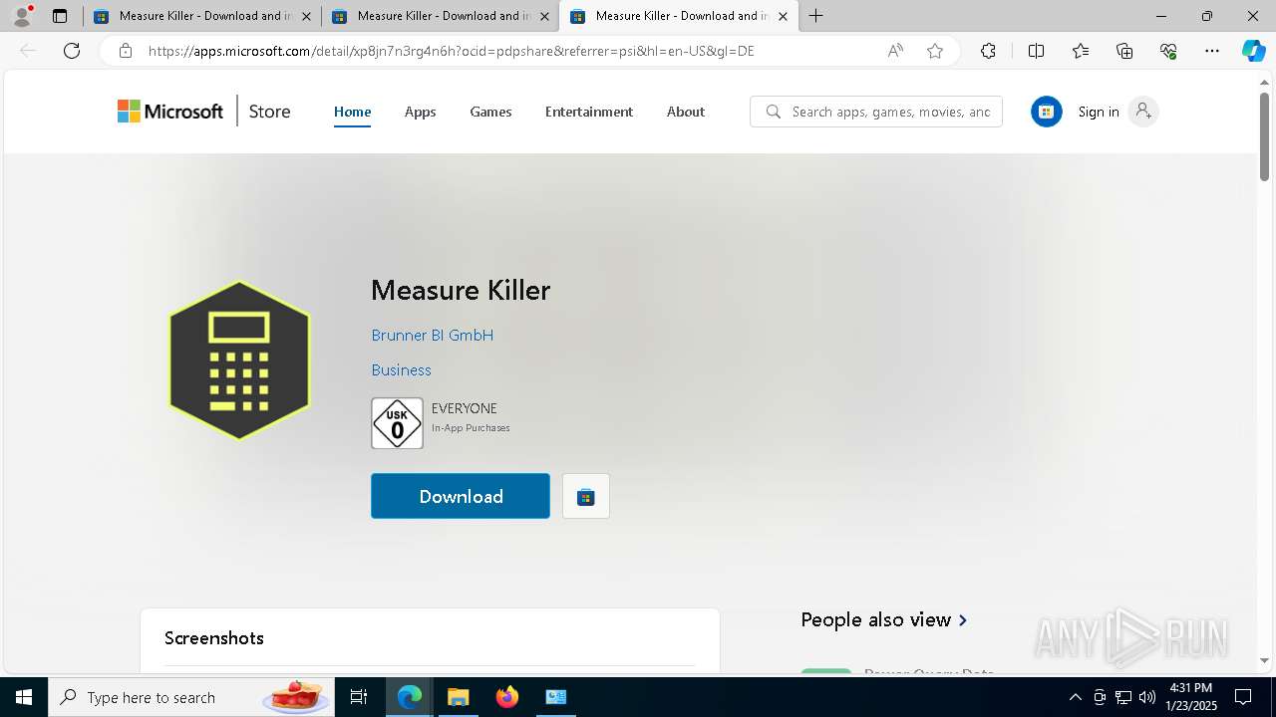Click the Edge icon on the taskbar
1276x717 pixels.
[410, 697]
